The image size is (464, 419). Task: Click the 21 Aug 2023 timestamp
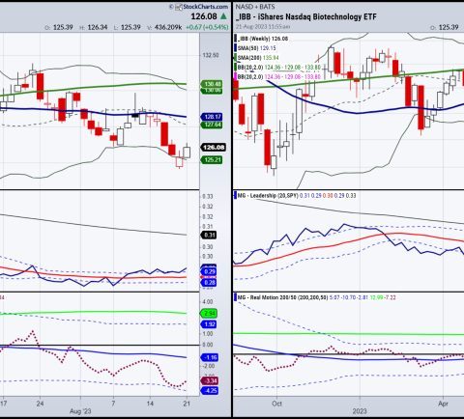pos(263,27)
